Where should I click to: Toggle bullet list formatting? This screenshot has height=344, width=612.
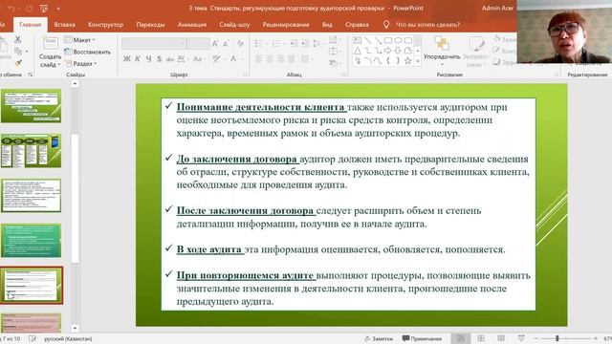click(258, 44)
